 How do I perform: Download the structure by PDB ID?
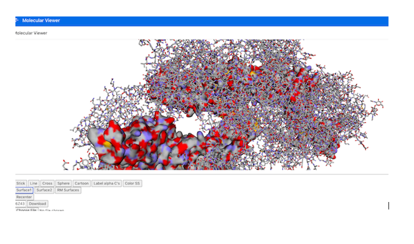point(38,204)
